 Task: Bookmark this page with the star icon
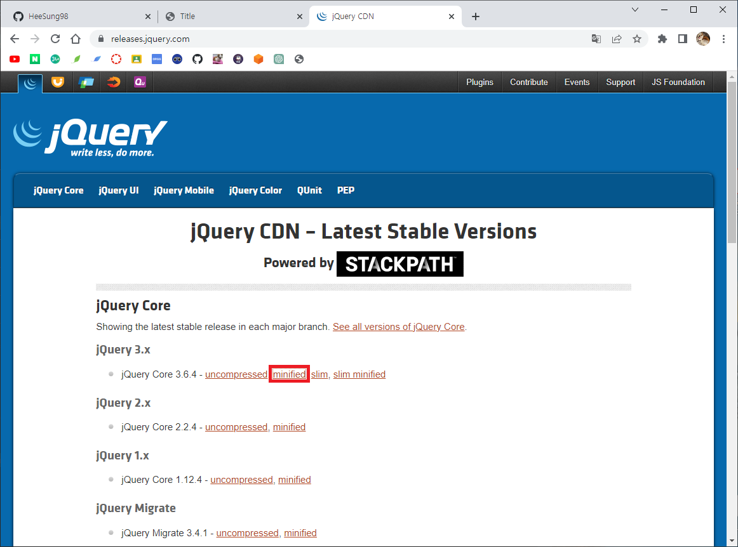click(637, 39)
